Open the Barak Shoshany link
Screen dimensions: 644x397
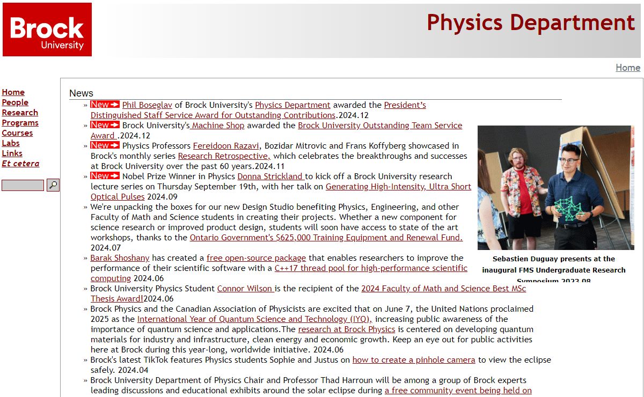click(120, 258)
